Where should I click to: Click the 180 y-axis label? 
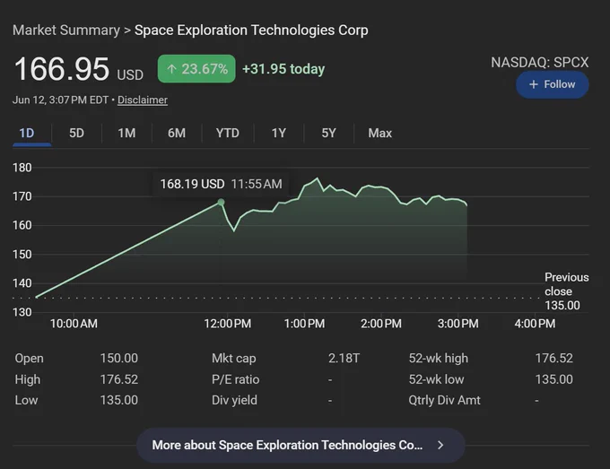[22, 168]
